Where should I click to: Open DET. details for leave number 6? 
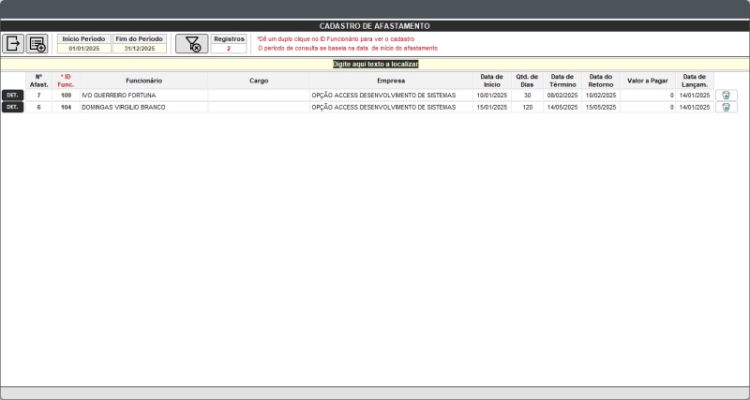point(12,108)
